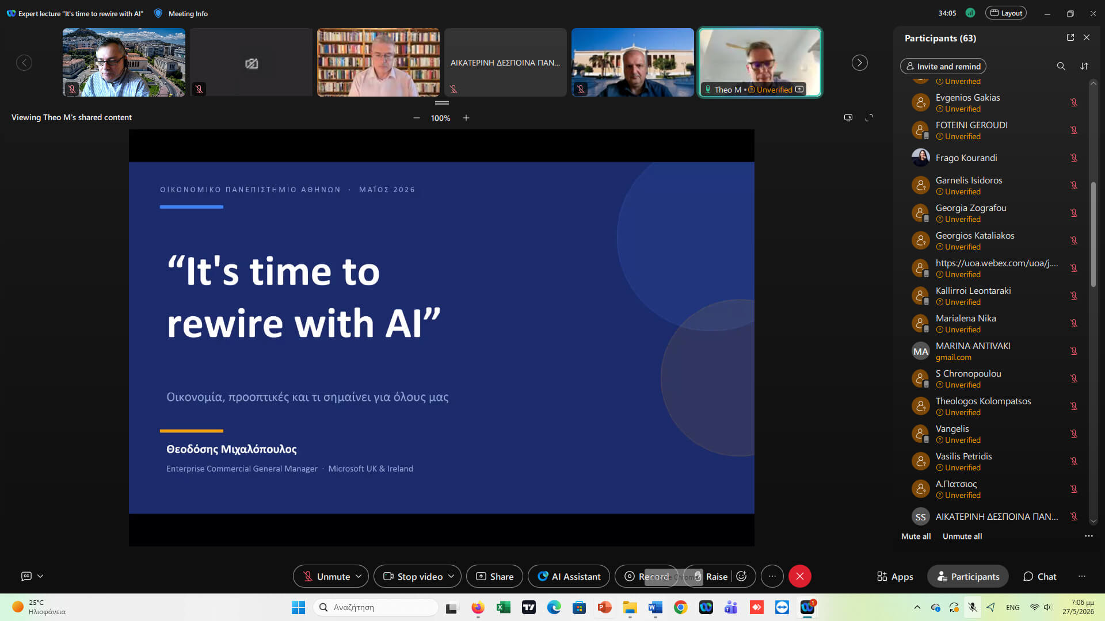Click Invite and remind button

943,66
